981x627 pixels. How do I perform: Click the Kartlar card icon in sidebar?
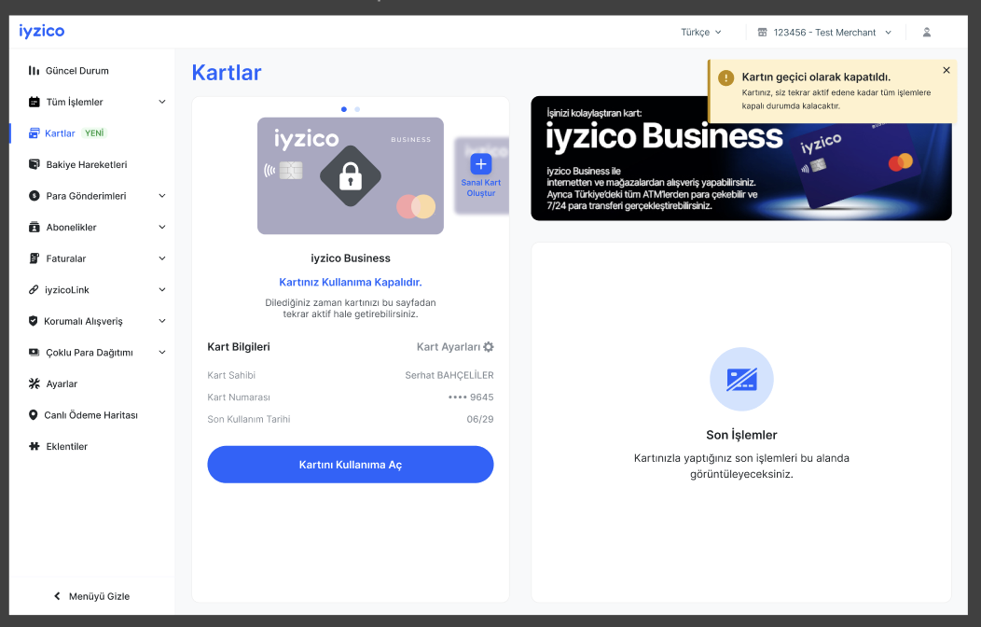point(35,133)
